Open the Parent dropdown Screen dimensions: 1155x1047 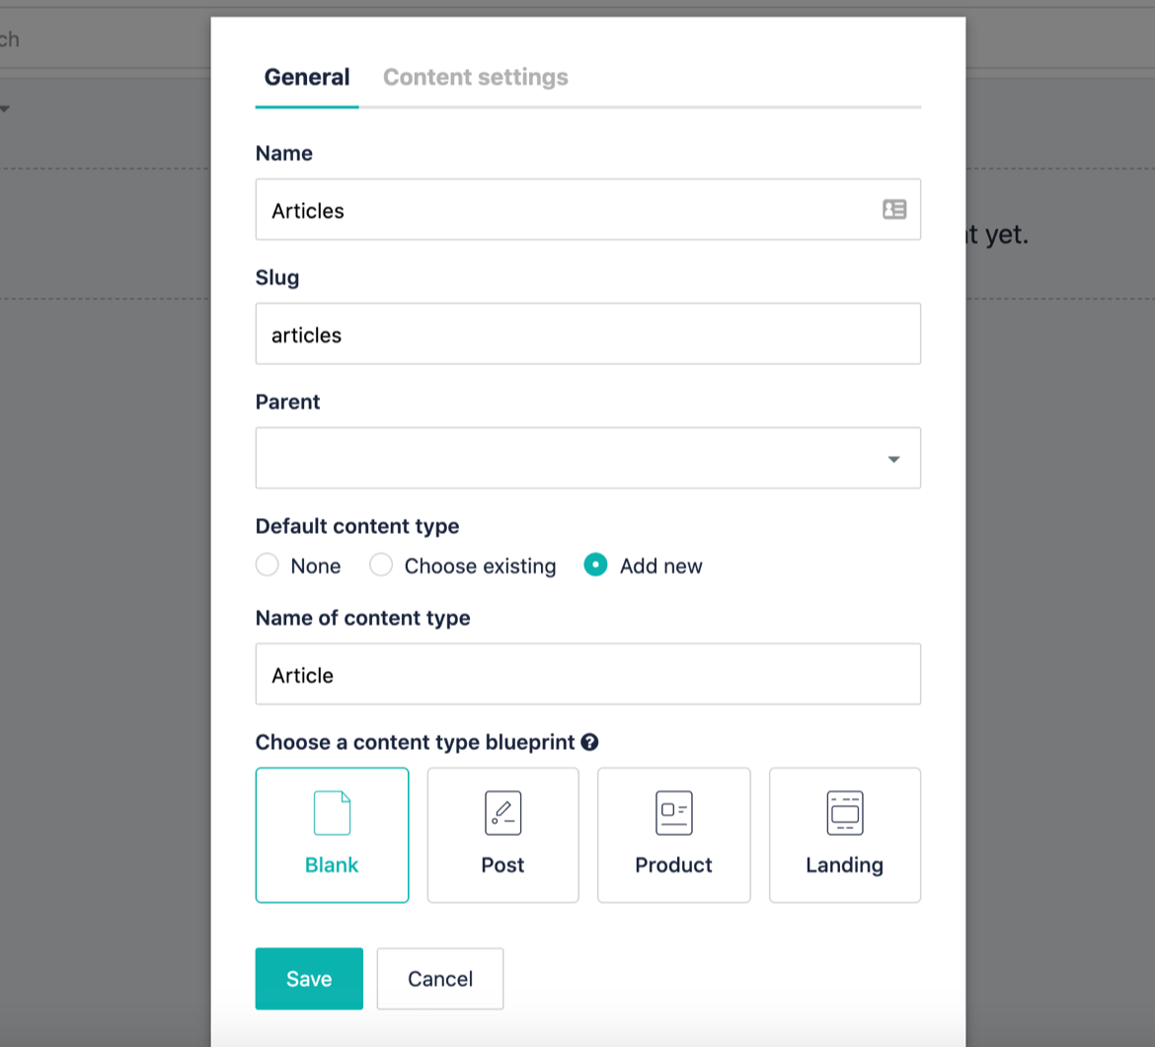(x=587, y=458)
